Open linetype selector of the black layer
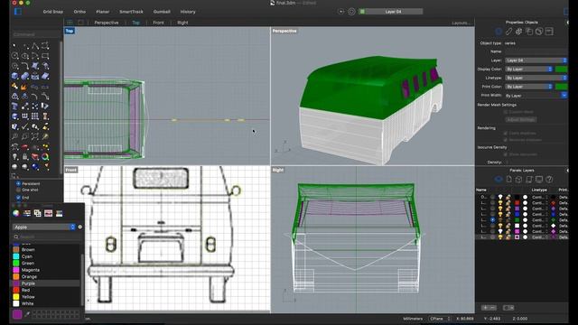 click(x=539, y=197)
